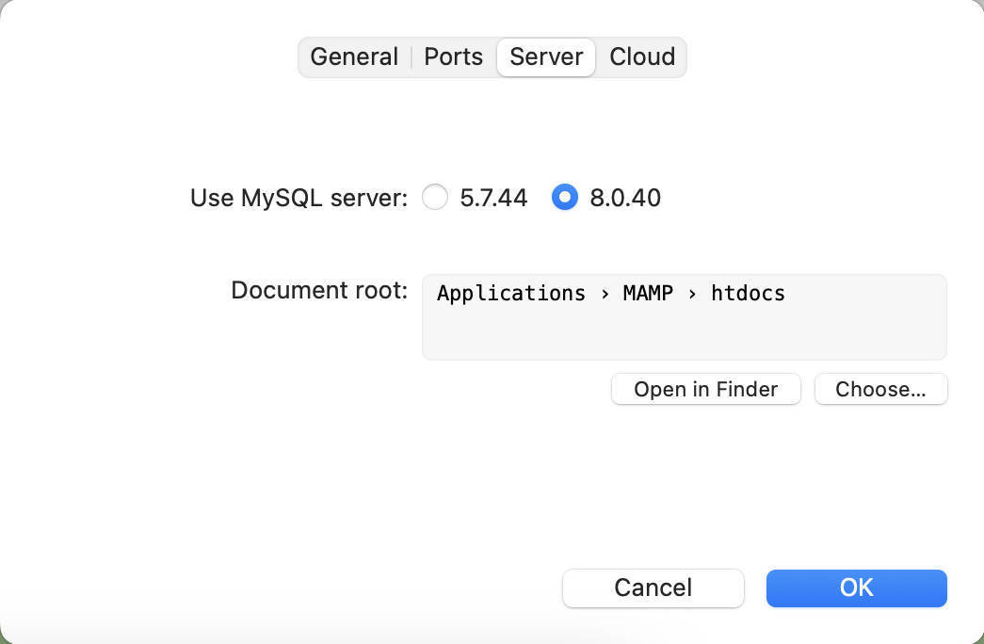The image size is (984, 644).
Task: Click the Use MySQL server label
Action: tap(297, 198)
